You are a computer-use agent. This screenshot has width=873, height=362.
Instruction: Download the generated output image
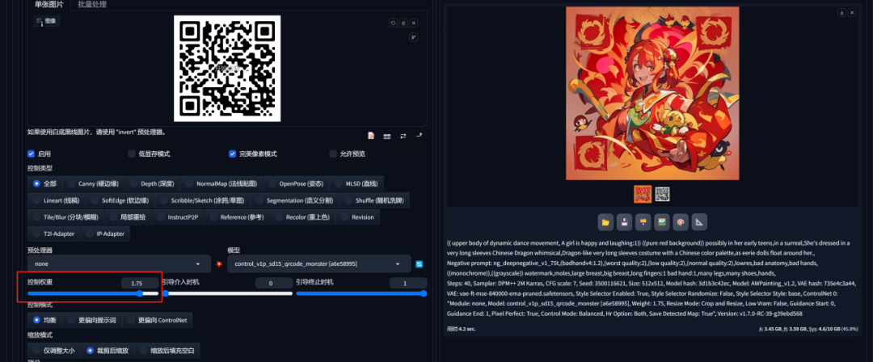[x=841, y=12]
